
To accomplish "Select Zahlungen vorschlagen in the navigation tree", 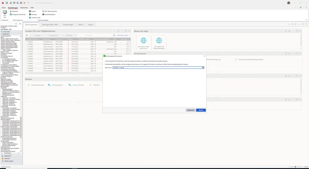I will (x=9, y=98).
